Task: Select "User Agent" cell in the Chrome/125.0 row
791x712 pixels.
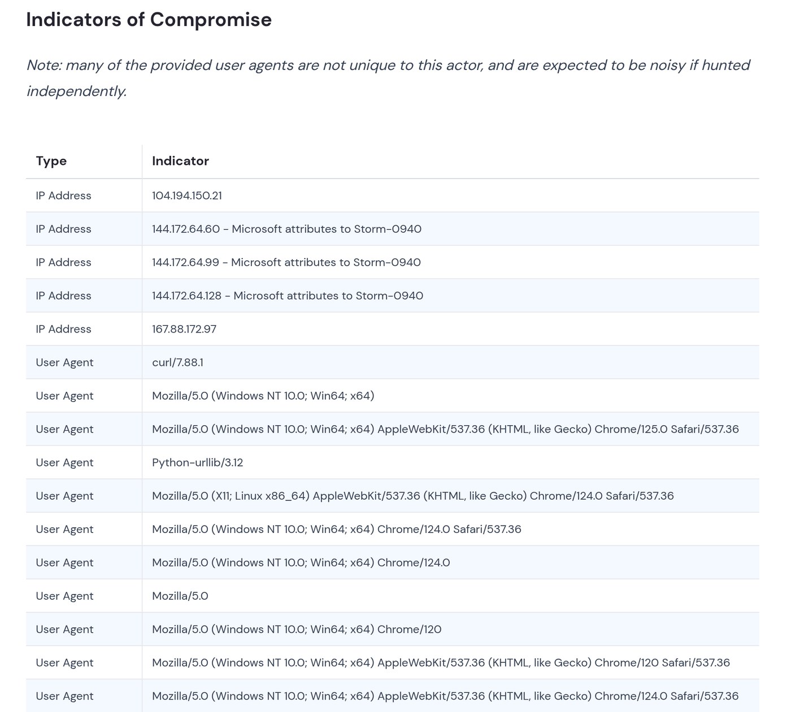Action: 64,429
